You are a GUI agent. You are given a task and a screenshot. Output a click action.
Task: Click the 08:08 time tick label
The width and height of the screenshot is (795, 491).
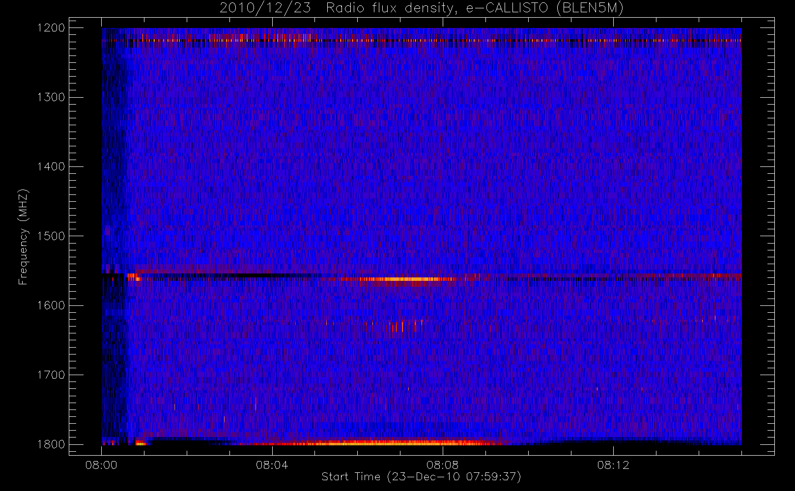coord(442,465)
